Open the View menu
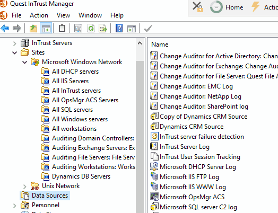Viewport: 278px width, 213px height. coord(63,15)
